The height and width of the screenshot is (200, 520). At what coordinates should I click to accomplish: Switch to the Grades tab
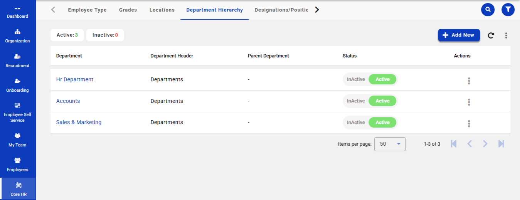coord(128,10)
